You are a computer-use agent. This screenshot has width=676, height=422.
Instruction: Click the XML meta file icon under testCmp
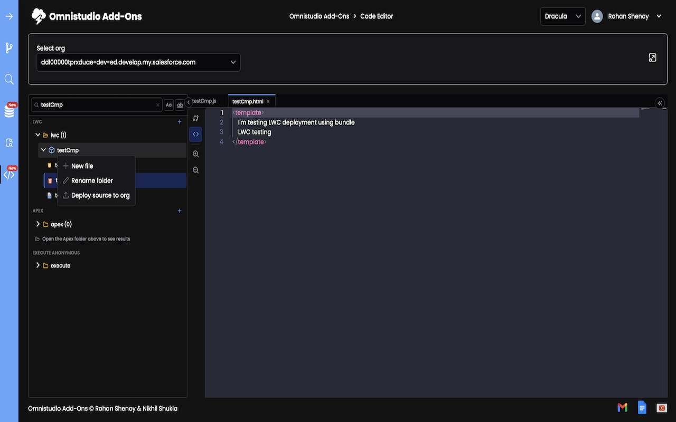(50, 195)
